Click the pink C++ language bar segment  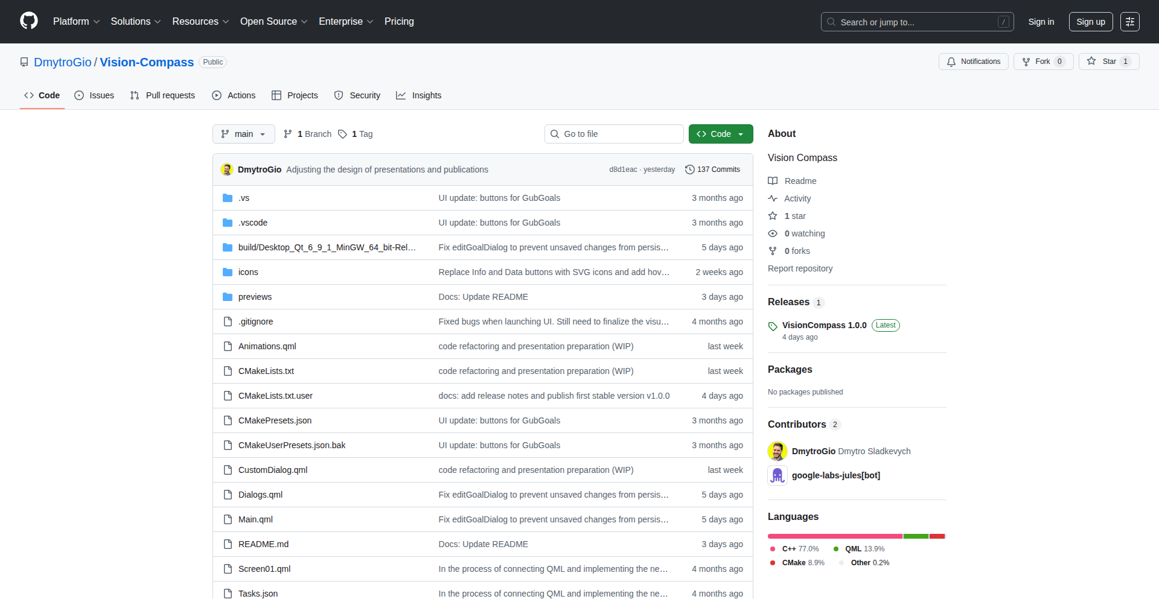click(x=834, y=536)
